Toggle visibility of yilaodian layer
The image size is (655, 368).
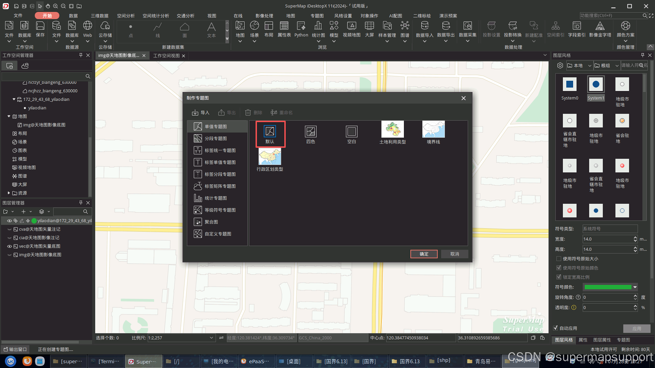(9, 221)
